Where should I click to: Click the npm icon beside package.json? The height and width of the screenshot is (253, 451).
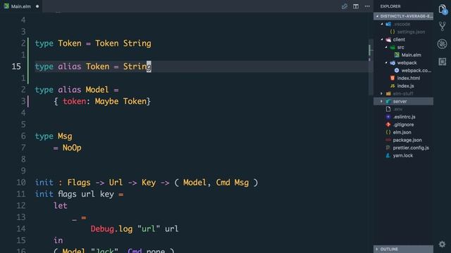pyautogui.click(x=388, y=140)
